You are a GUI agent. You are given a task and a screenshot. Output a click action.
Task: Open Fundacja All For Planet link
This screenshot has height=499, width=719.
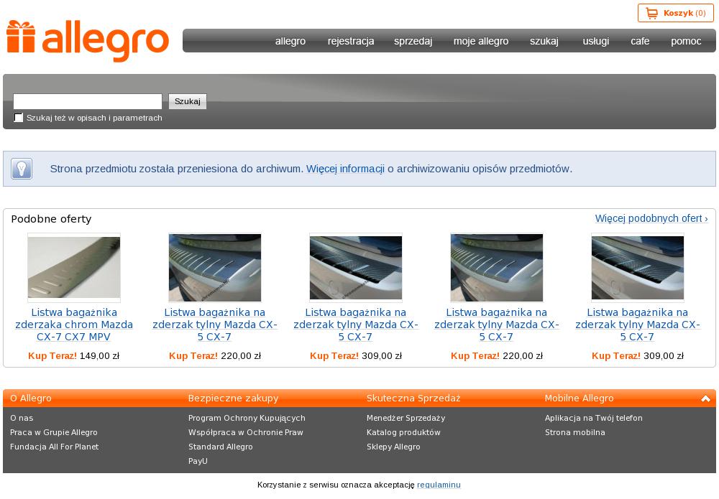[x=54, y=447]
